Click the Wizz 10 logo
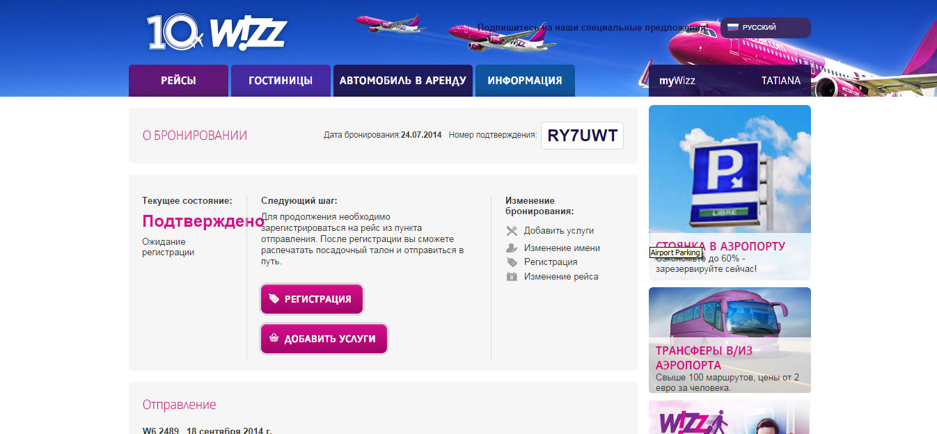 click(x=216, y=33)
